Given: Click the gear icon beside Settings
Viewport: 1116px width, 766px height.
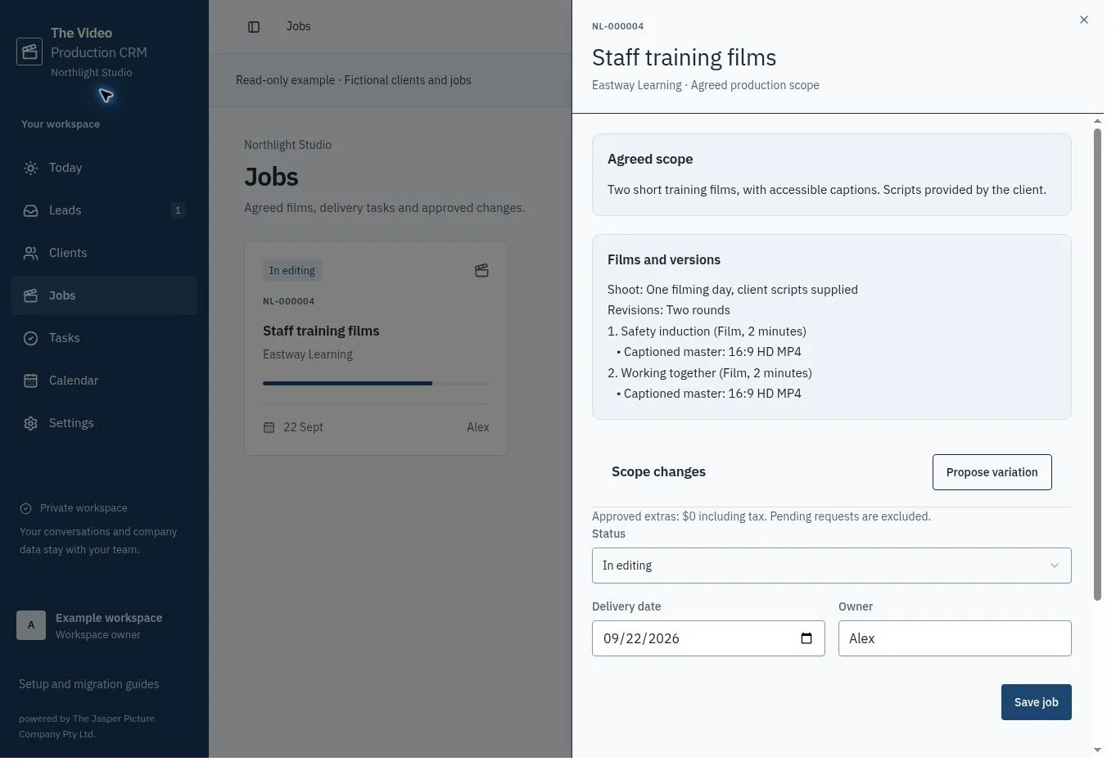Looking at the screenshot, I should (x=30, y=423).
